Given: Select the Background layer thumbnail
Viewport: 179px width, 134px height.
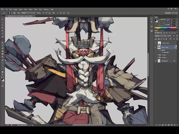Looking at the screenshot, I should 159,61.
